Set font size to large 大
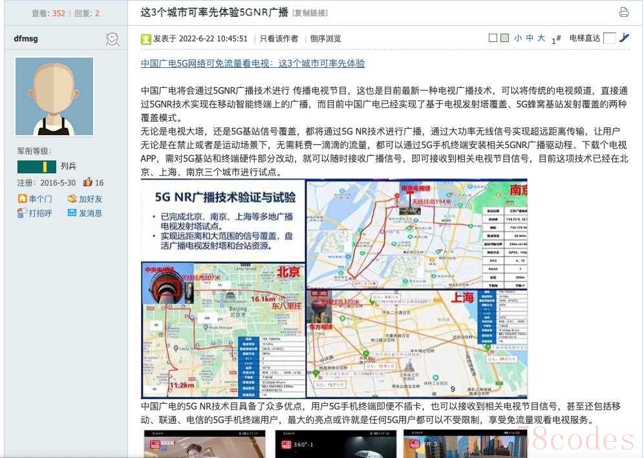 [x=541, y=38]
